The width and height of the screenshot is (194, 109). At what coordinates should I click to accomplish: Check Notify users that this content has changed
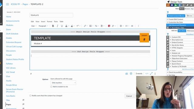pyautogui.click(x=30, y=96)
